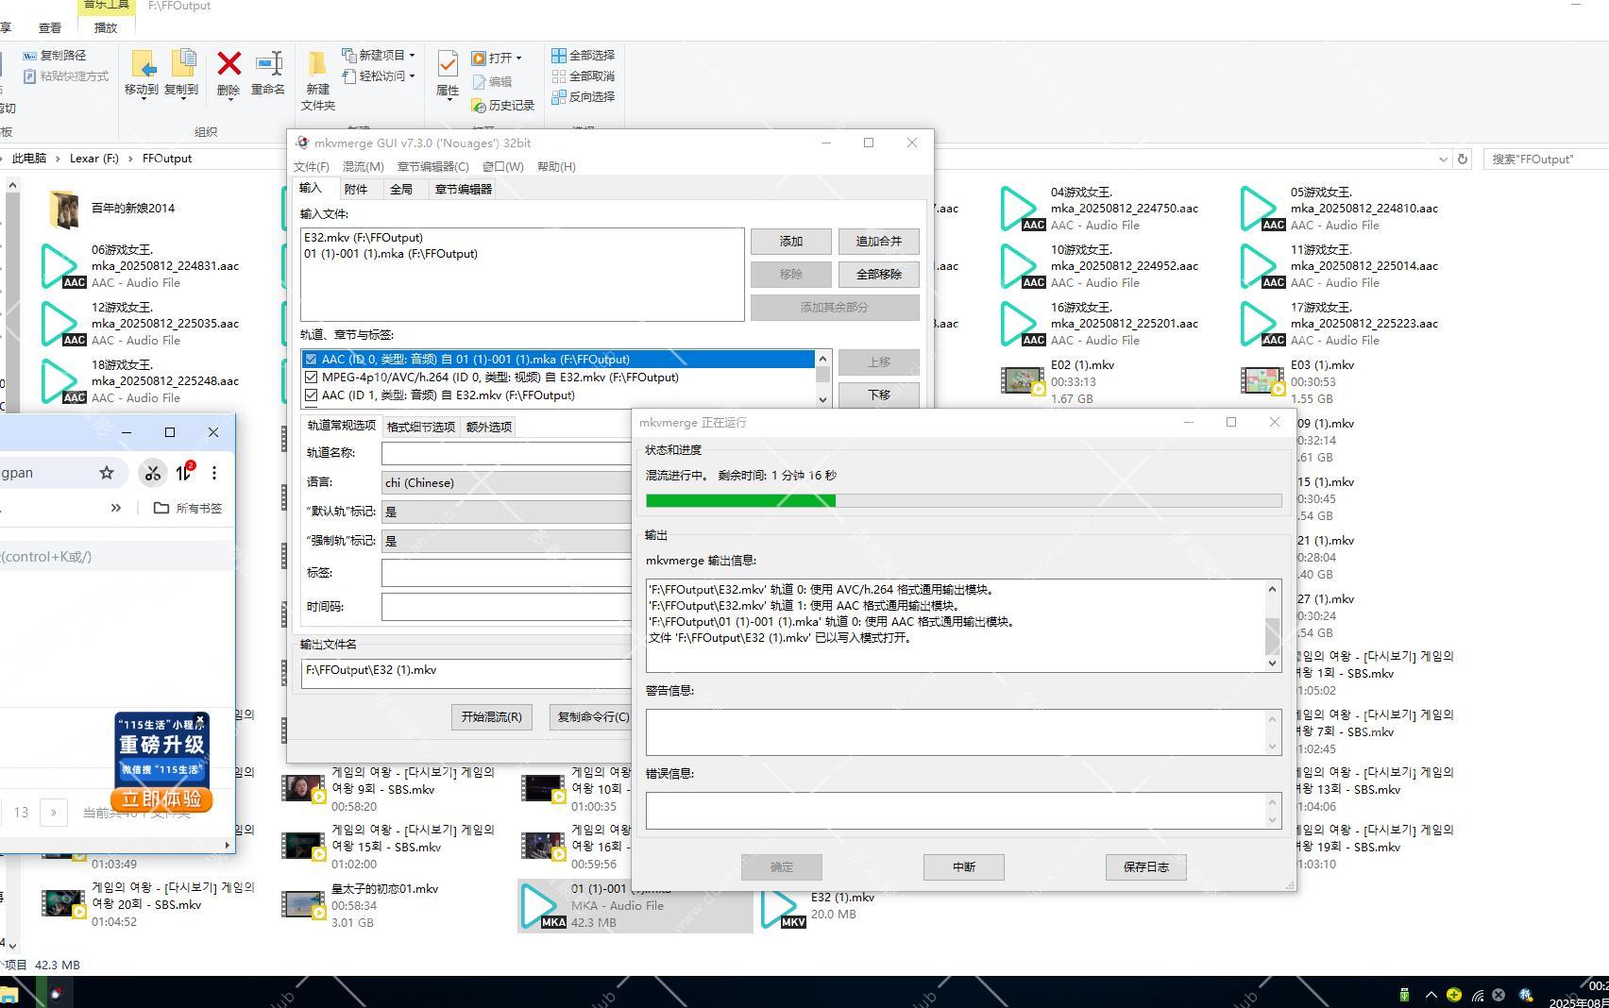Click the Rename (重命名) ribbon icon
1609x1008 pixels.
pyautogui.click(x=268, y=66)
